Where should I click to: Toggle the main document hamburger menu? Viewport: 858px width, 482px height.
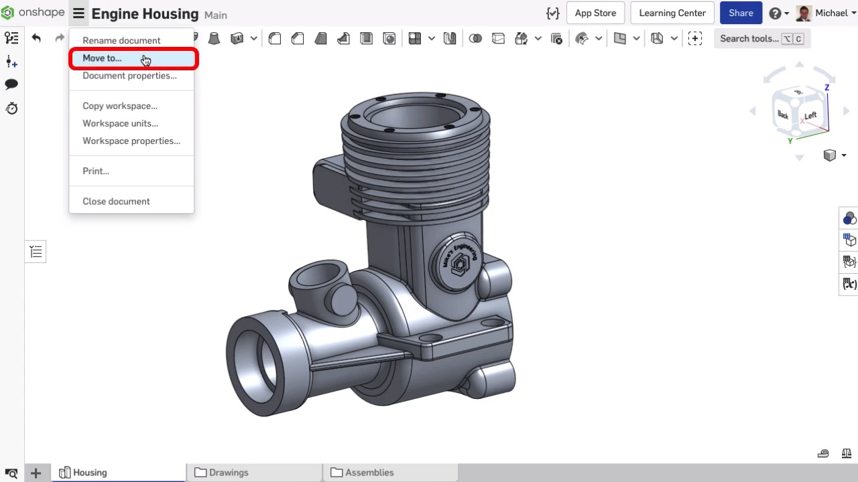point(78,13)
